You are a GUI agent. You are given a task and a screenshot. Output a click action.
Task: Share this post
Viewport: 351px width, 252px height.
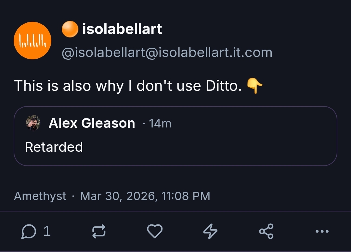click(x=266, y=232)
